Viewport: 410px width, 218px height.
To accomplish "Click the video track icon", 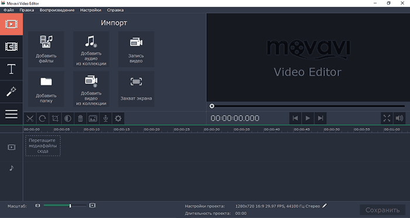I will coord(12,147).
